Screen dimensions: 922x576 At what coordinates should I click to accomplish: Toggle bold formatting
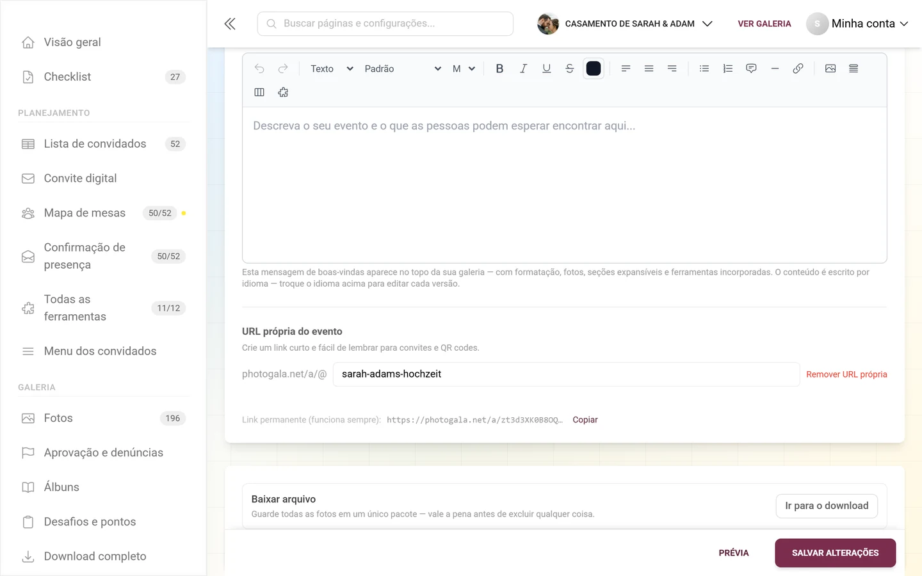point(499,68)
